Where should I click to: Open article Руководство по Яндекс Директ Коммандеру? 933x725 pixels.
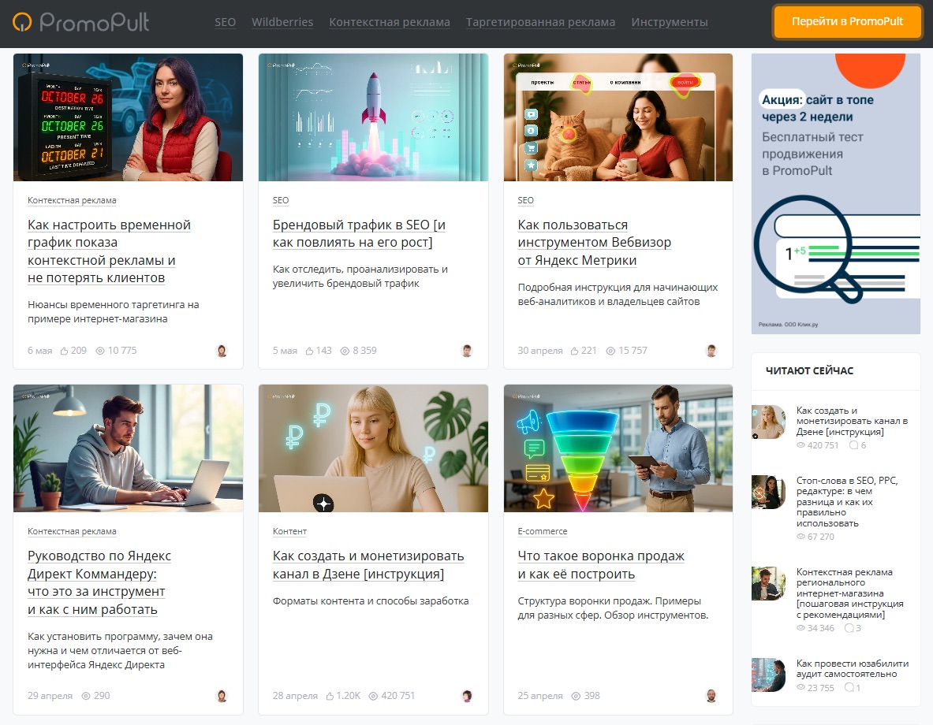99,582
